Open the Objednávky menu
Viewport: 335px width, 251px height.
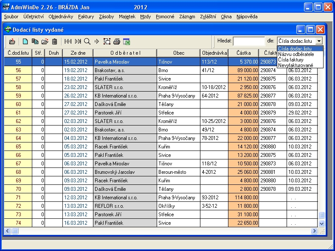click(61, 17)
